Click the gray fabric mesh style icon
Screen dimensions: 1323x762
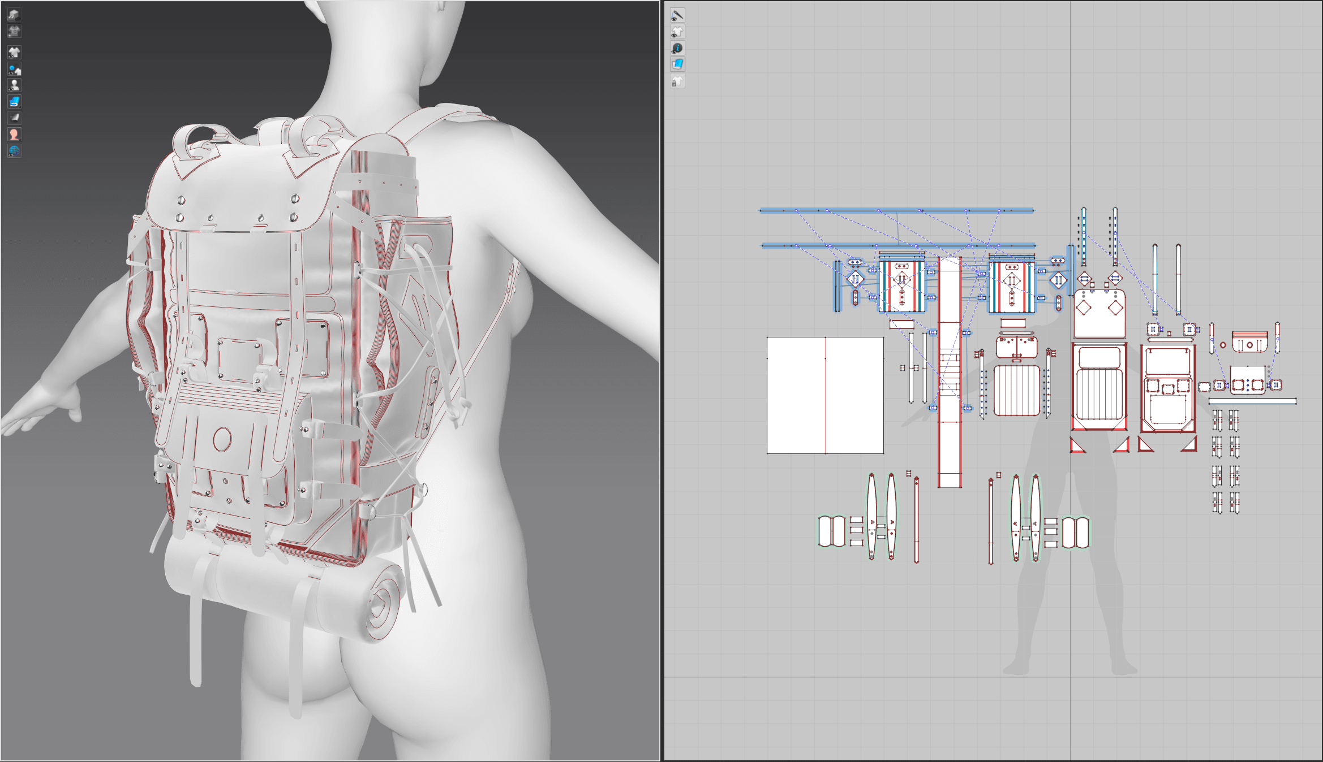pyautogui.click(x=14, y=118)
